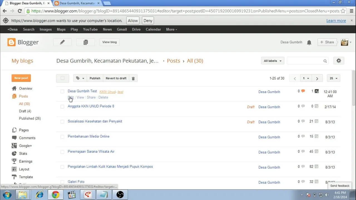Check the Desa Gumbrih Test post
This screenshot has height=200, width=356.
coord(62,91)
